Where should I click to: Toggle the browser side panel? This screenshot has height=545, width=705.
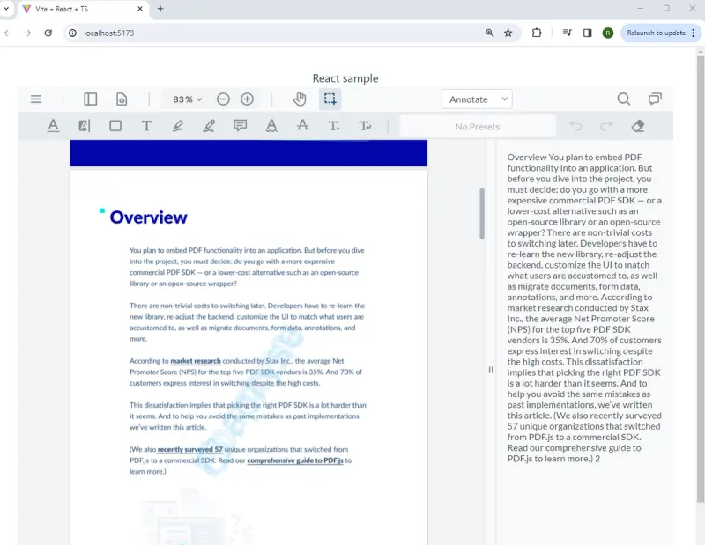[587, 33]
